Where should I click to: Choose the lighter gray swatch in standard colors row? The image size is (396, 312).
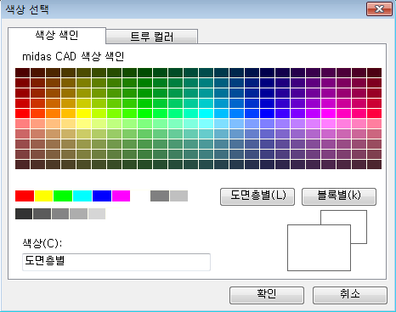[179, 196]
